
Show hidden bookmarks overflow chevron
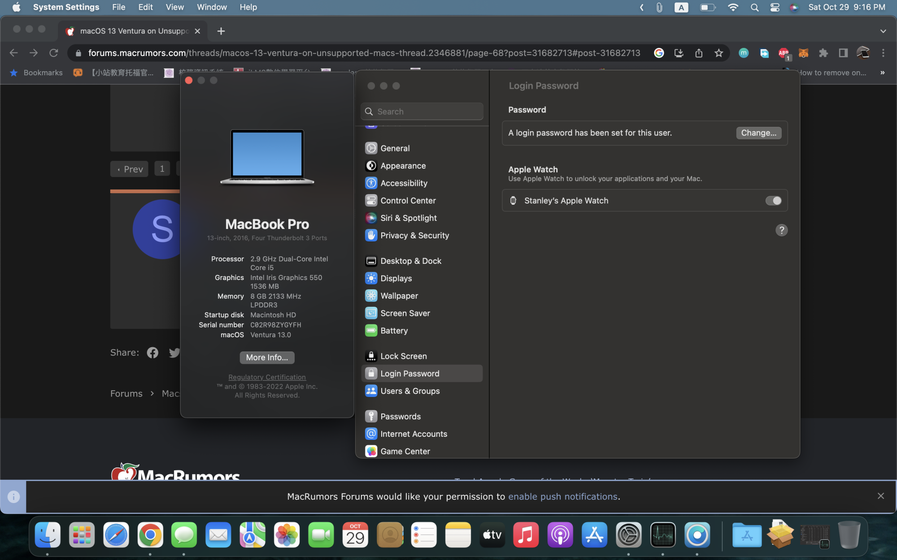[882, 73]
